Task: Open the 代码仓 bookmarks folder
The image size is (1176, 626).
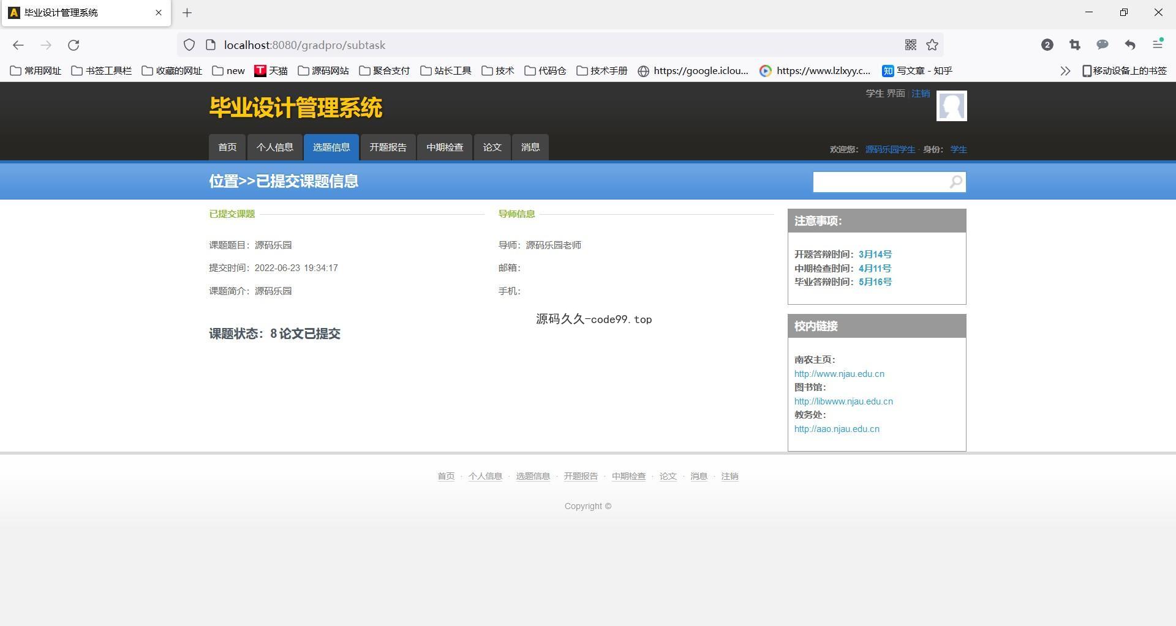Action: tap(546, 71)
